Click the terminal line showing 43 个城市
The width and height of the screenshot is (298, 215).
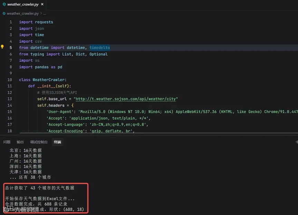[39, 188]
